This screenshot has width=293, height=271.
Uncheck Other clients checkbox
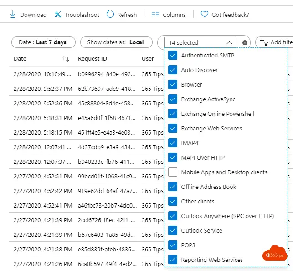coord(173,201)
